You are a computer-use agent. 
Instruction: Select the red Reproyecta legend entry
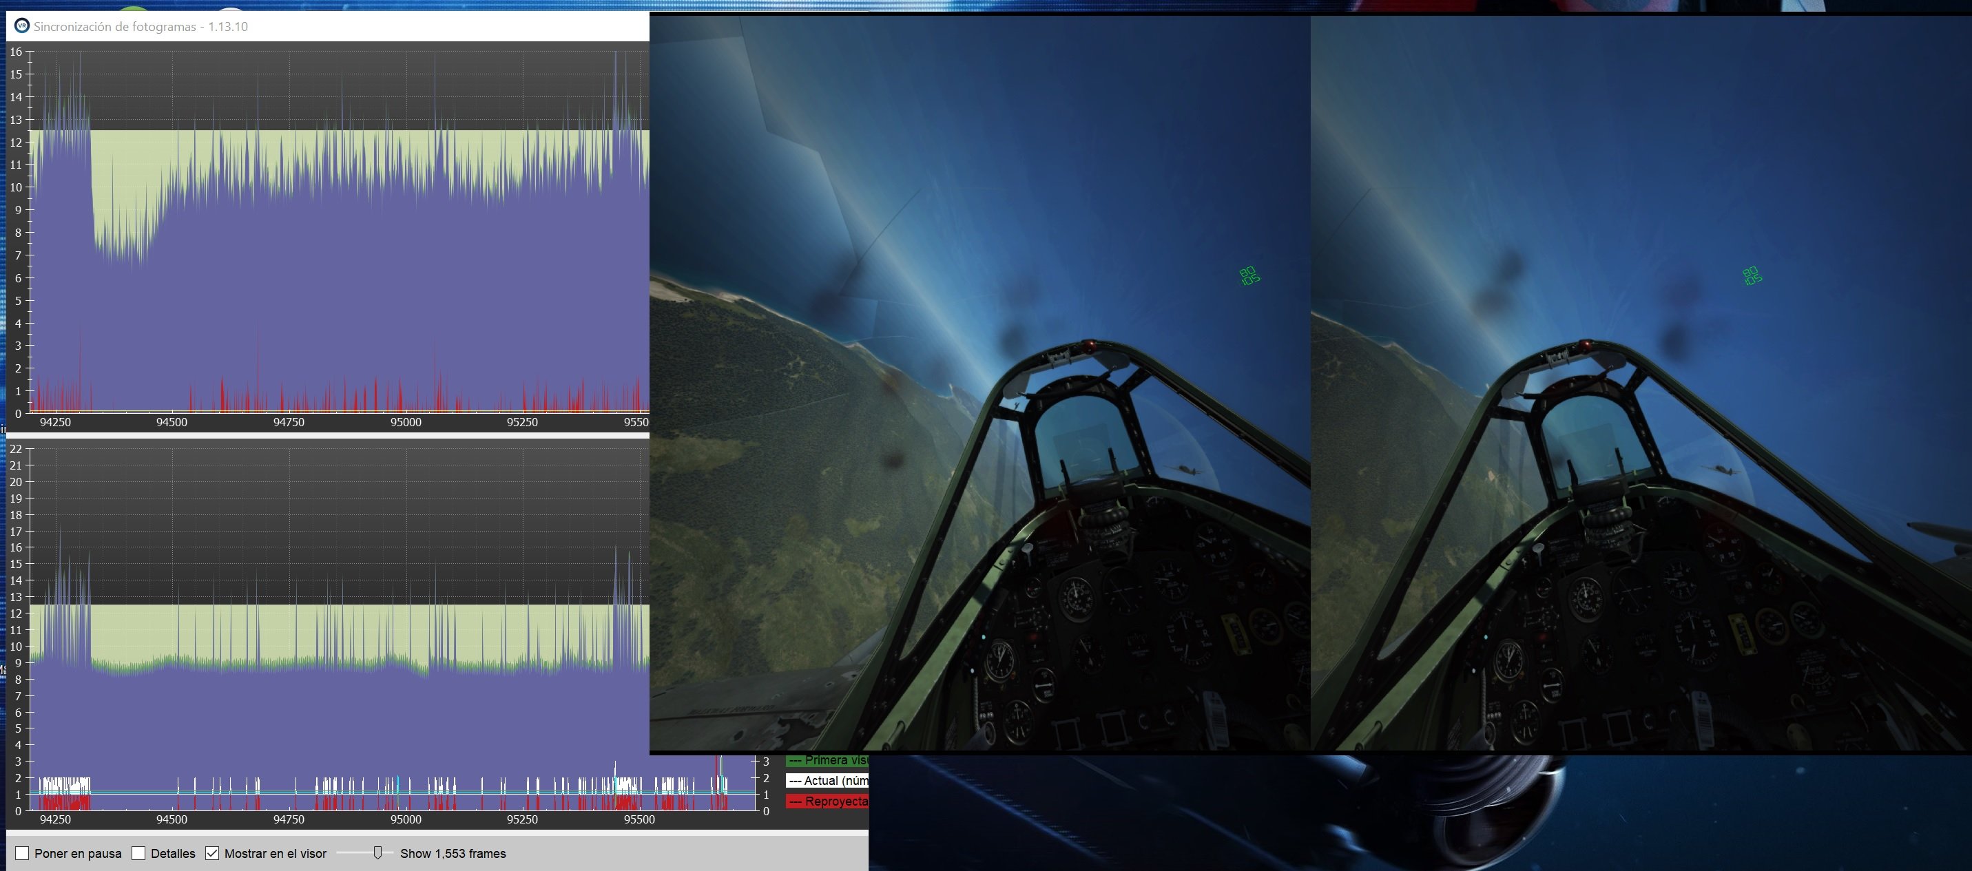pos(827,801)
